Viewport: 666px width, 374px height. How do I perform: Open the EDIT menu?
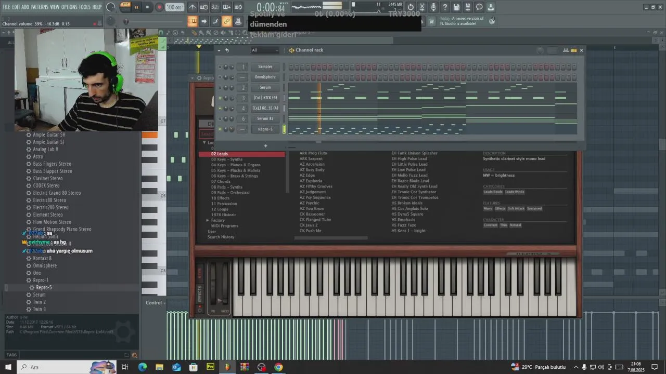point(16,7)
